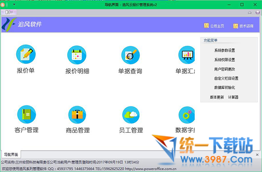Open the layout toggle dropdown button
This screenshot has width=262, height=172.
[9, 12]
